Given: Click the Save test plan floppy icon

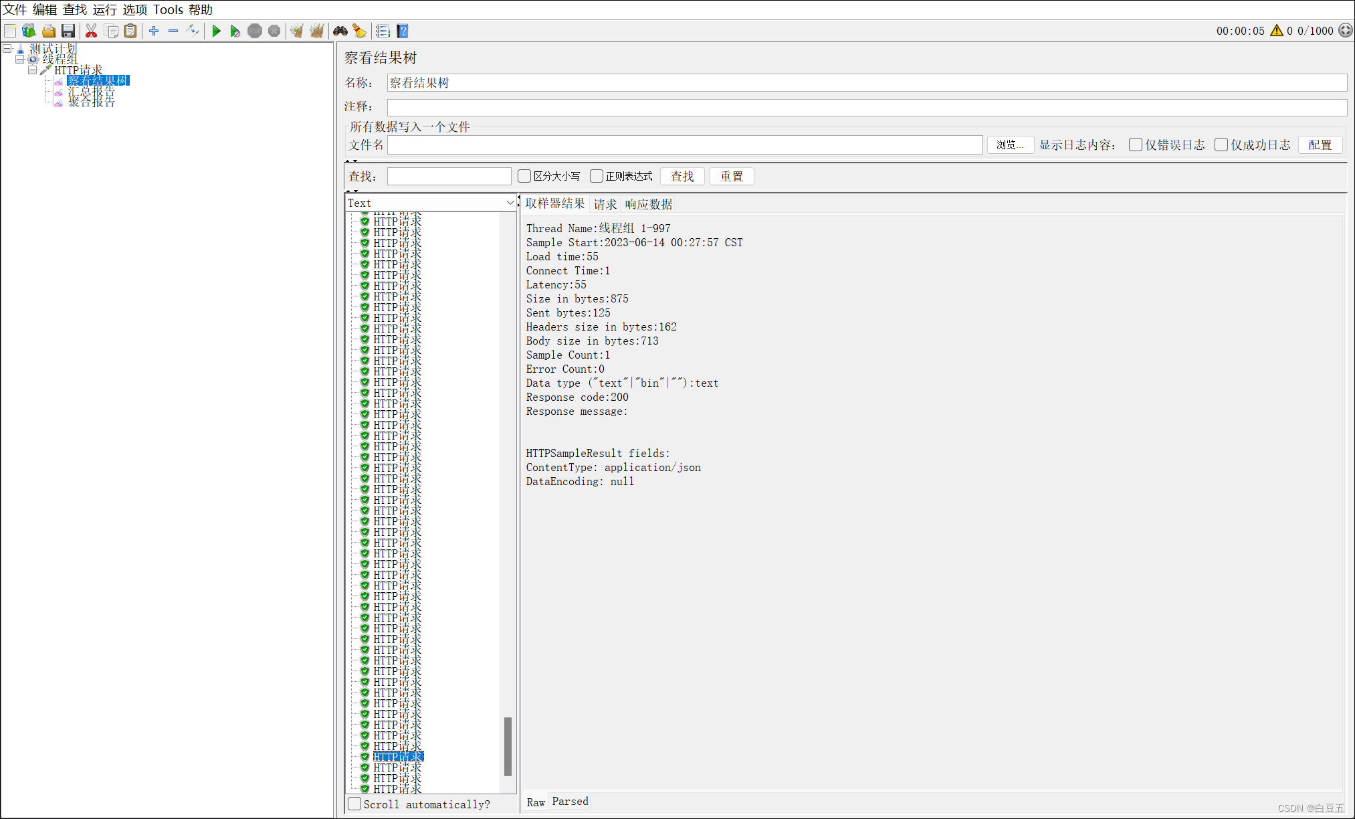Looking at the screenshot, I should click(68, 31).
